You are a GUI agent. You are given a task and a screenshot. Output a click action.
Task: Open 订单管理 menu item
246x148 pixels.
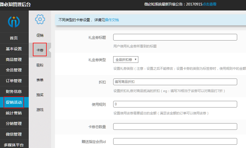(x=14, y=81)
